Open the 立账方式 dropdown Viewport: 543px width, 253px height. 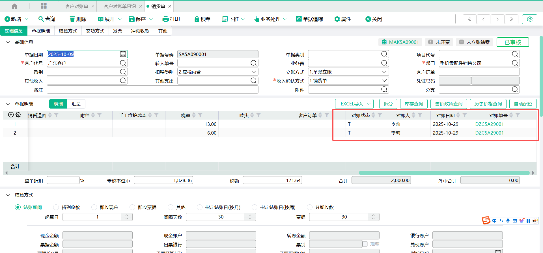tap(384, 72)
